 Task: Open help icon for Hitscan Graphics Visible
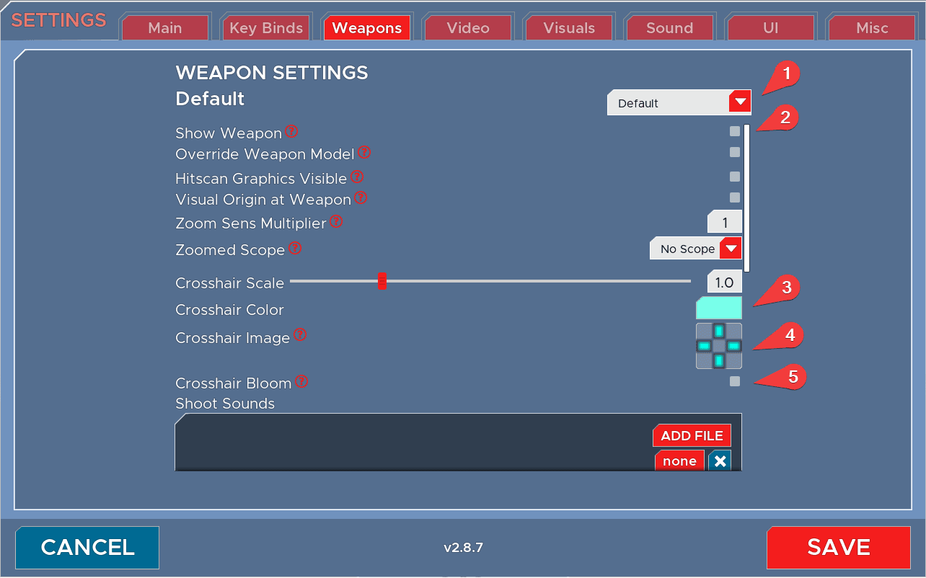click(x=357, y=177)
